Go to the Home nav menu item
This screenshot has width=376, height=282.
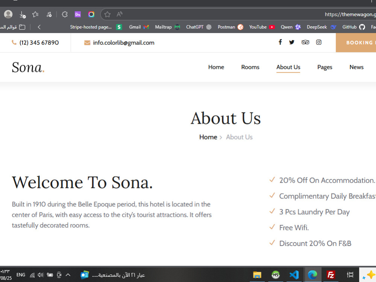[216, 67]
